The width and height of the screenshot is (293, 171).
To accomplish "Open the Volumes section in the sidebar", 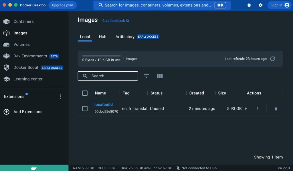I will click(x=21, y=45).
